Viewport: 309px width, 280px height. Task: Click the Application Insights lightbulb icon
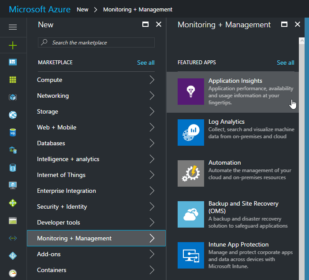click(191, 92)
